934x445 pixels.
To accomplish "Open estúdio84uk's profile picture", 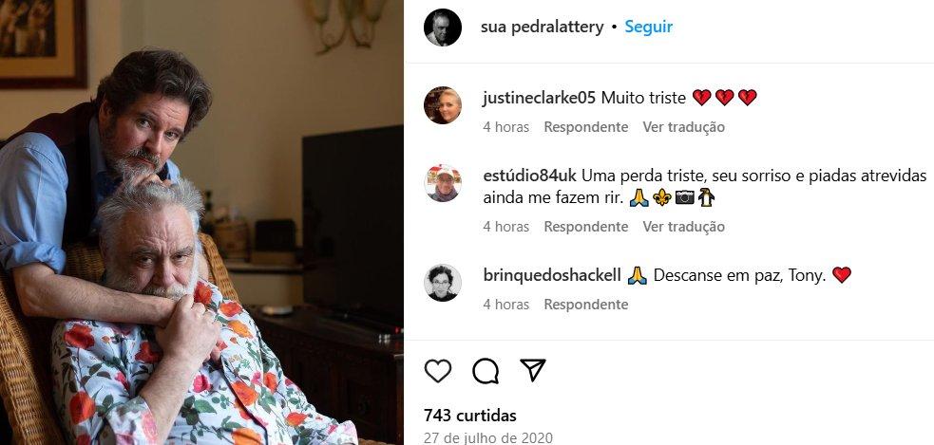I will pyautogui.click(x=443, y=183).
